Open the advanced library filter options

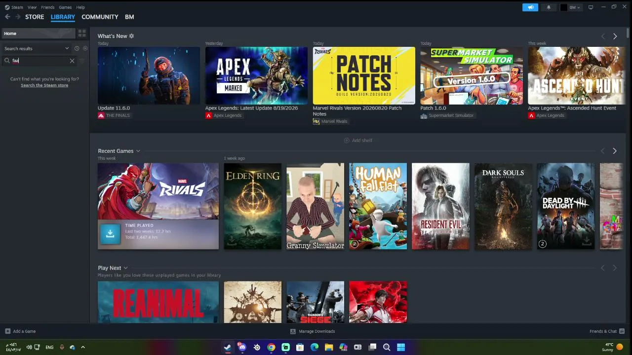pos(82,61)
